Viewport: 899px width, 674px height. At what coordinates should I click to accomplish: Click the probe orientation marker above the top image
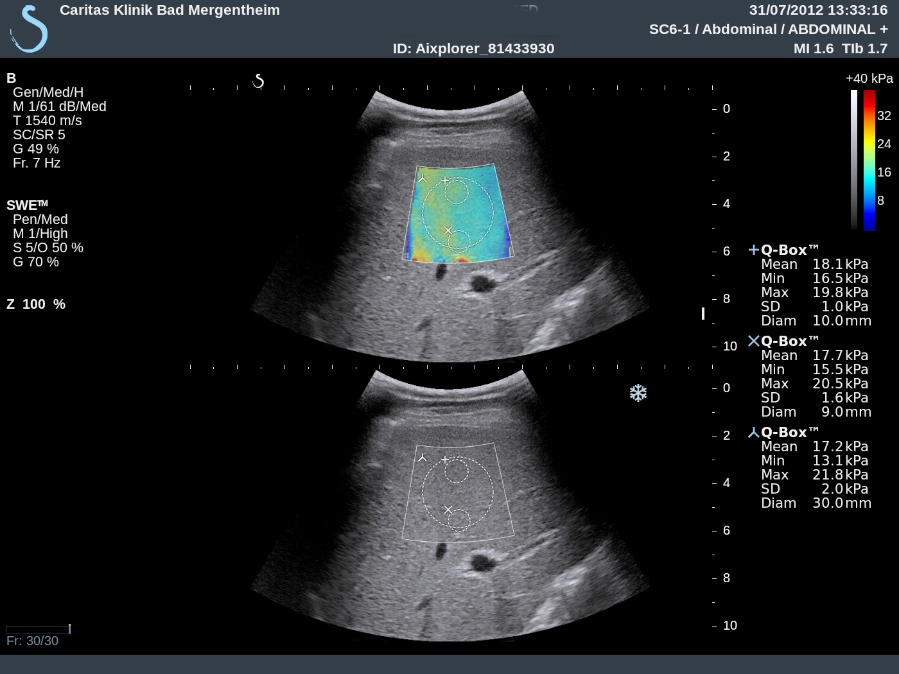[x=258, y=82]
